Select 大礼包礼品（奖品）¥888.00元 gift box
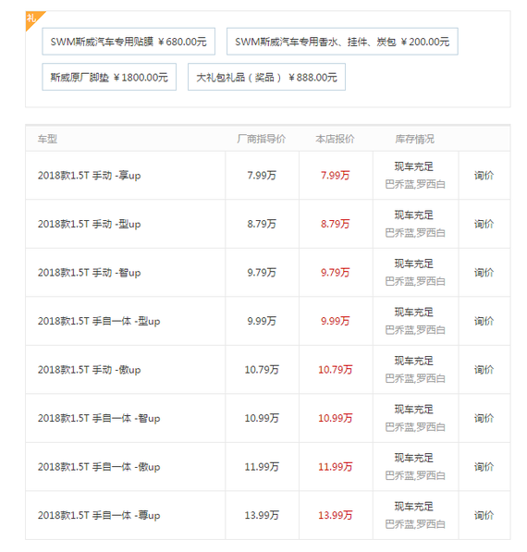This screenshot has height=552, width=527. coord(266,77)
